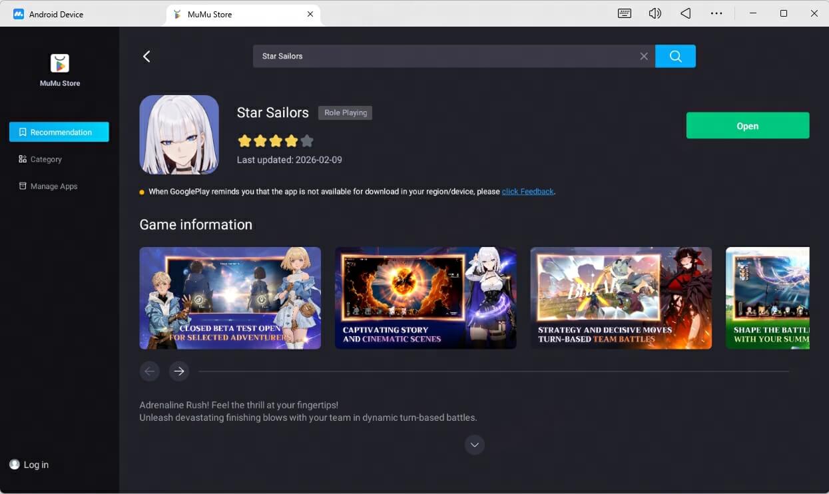Viewport: 829px width, 494px height.
Task: Click the Role Playing tag
Action: click(x=345, y=113)
